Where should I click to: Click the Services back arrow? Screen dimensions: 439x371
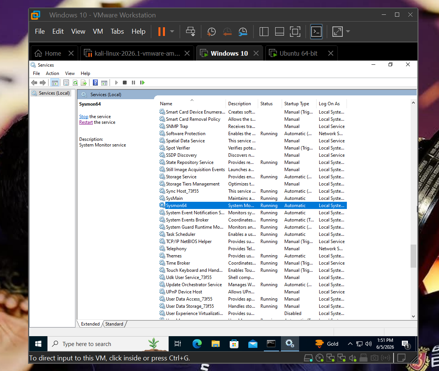[34, 83]
